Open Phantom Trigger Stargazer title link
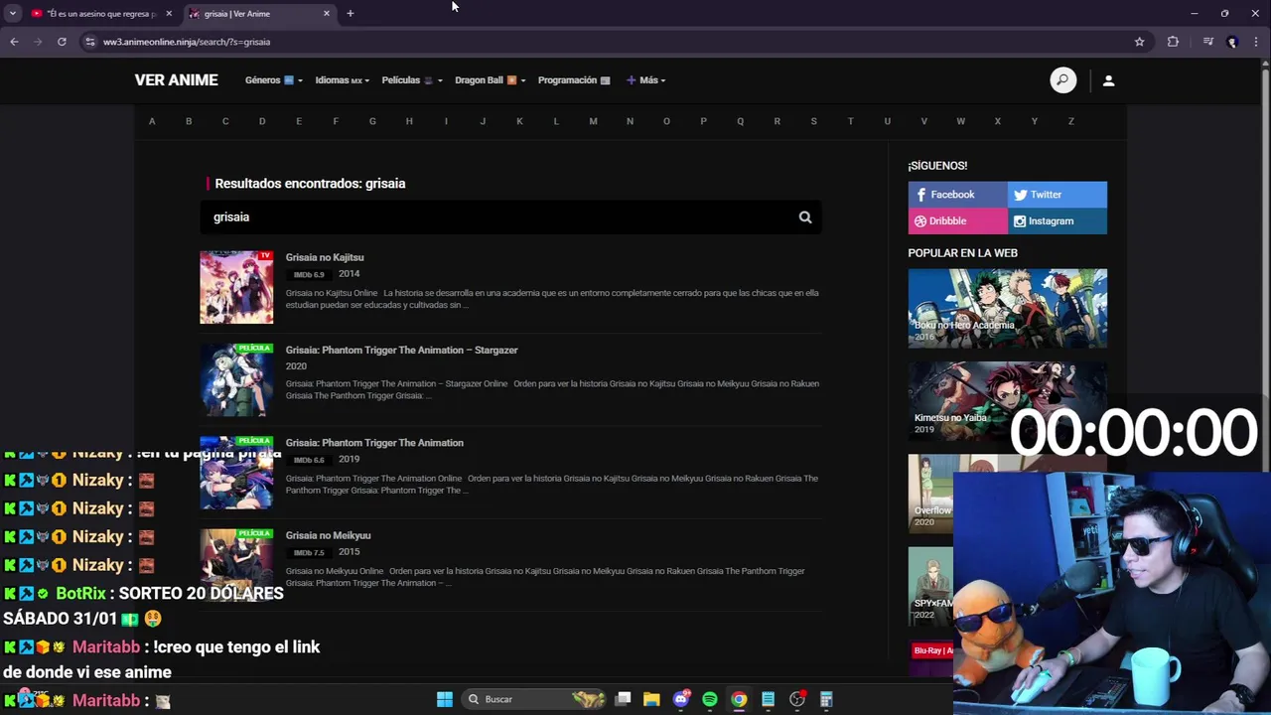Image resolution: width=1271 pixels, height=715 pixels. (x=401, y=350)
